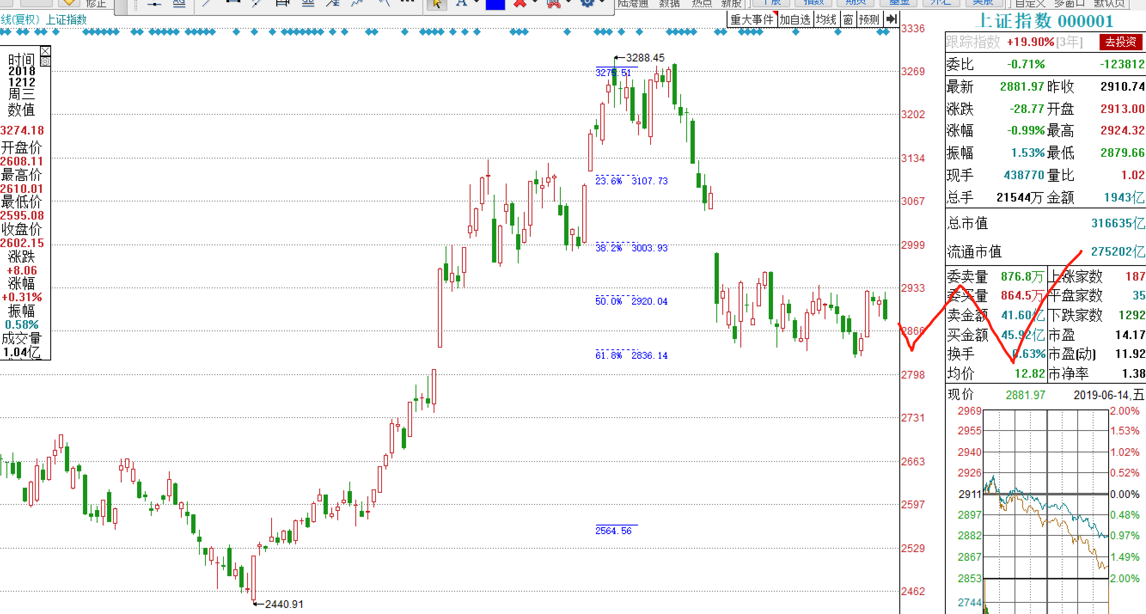
Task: Expand dropdown arrow beside red X tool
Action: pyautogui.click(x=535, y=2)
